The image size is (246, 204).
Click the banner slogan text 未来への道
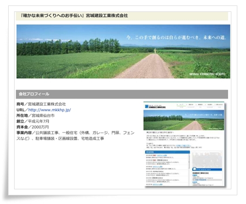215,37
